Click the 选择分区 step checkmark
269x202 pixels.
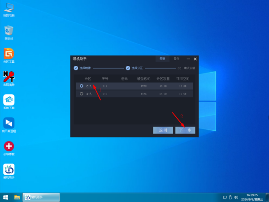128,68
